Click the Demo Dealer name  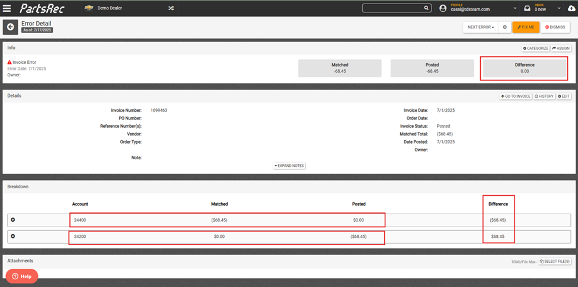[x=110, y=8]
